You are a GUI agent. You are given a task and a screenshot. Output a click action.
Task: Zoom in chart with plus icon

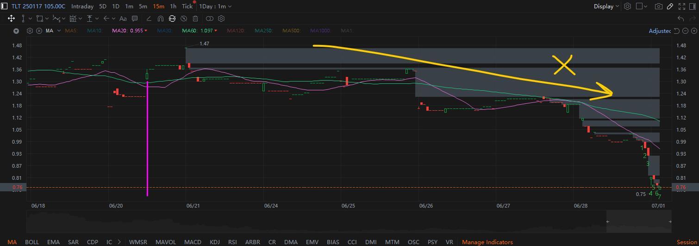click(x=694, y=31)
